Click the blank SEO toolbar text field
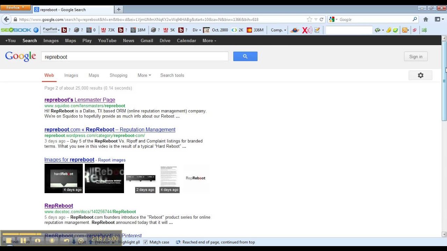The height and width of the screenshot is (251, 447). tap(349, 30)
